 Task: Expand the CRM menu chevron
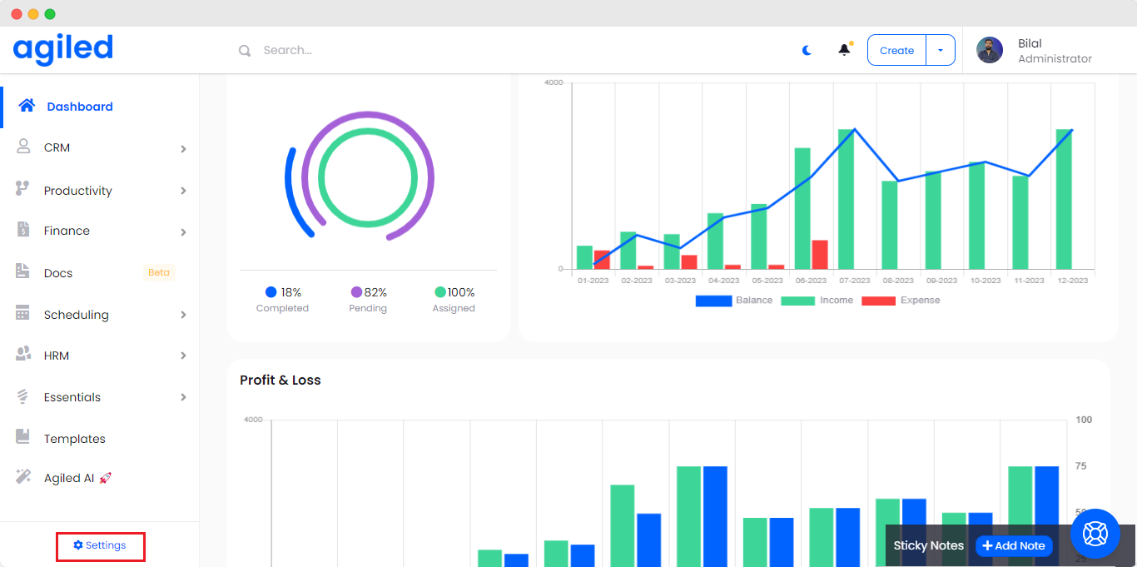click(x=183, y=149)
